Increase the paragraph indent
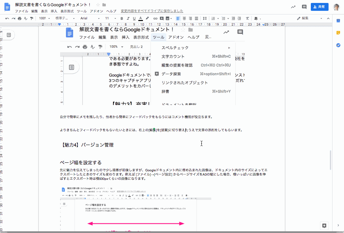344x233 pixels. tap(239, 18)
